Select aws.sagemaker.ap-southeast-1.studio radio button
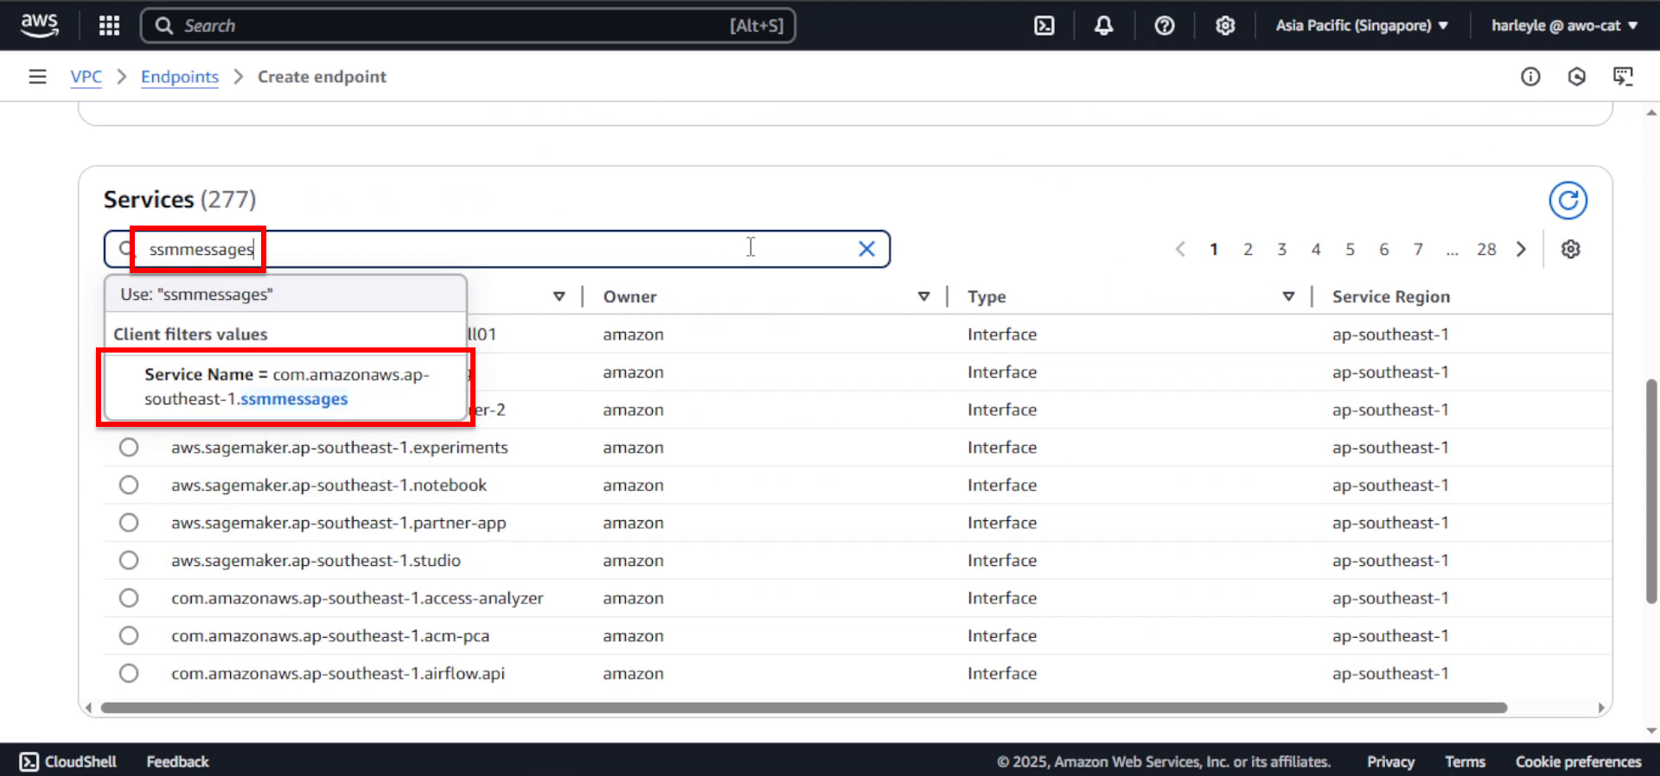The width and height of the screenshot is (1660, 776). pos(129,560)
